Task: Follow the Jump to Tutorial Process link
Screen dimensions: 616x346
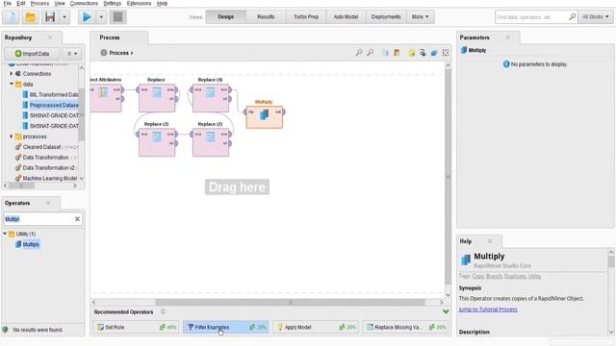Action: coord(488,309)
